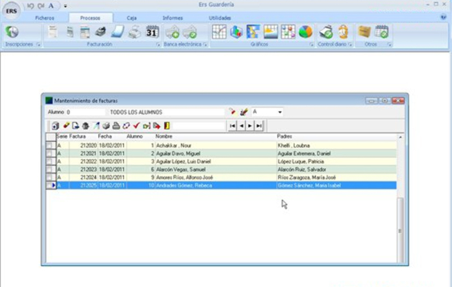Go to last invoice record
The height and width of the screenshot is (287, 452).
pos(259,125)
